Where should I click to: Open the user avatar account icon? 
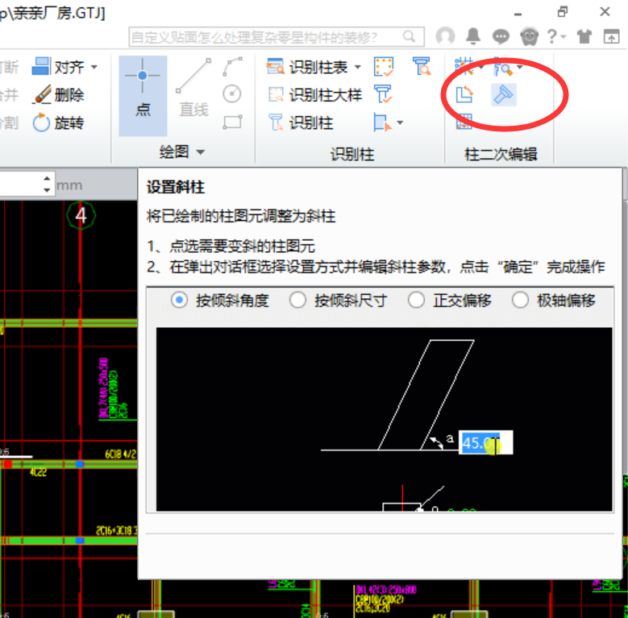(445, 36)
